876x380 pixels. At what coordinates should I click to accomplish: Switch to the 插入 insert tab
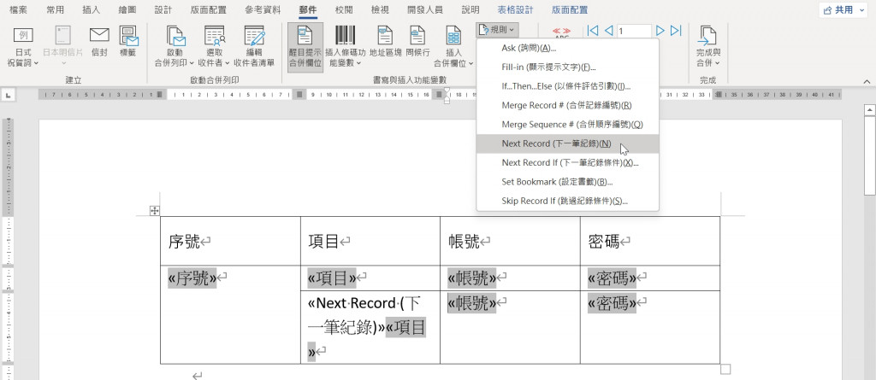91,10
